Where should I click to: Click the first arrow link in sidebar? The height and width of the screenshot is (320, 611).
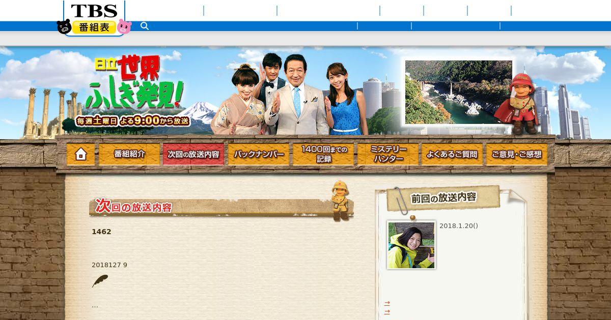(x=387, y=303)
